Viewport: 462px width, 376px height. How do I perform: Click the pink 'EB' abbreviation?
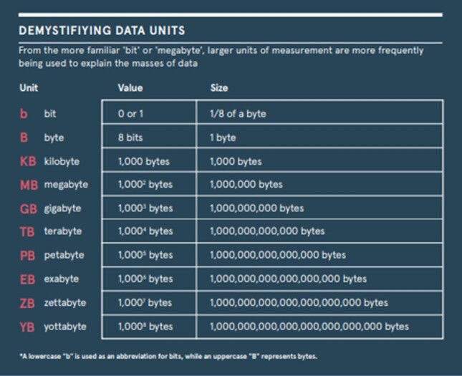[x=27, y=279]
